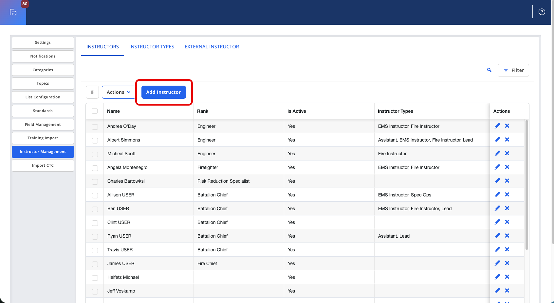Edit Heifetz Michael with pencil icon

pyautogui.click(x=497, y=277)
